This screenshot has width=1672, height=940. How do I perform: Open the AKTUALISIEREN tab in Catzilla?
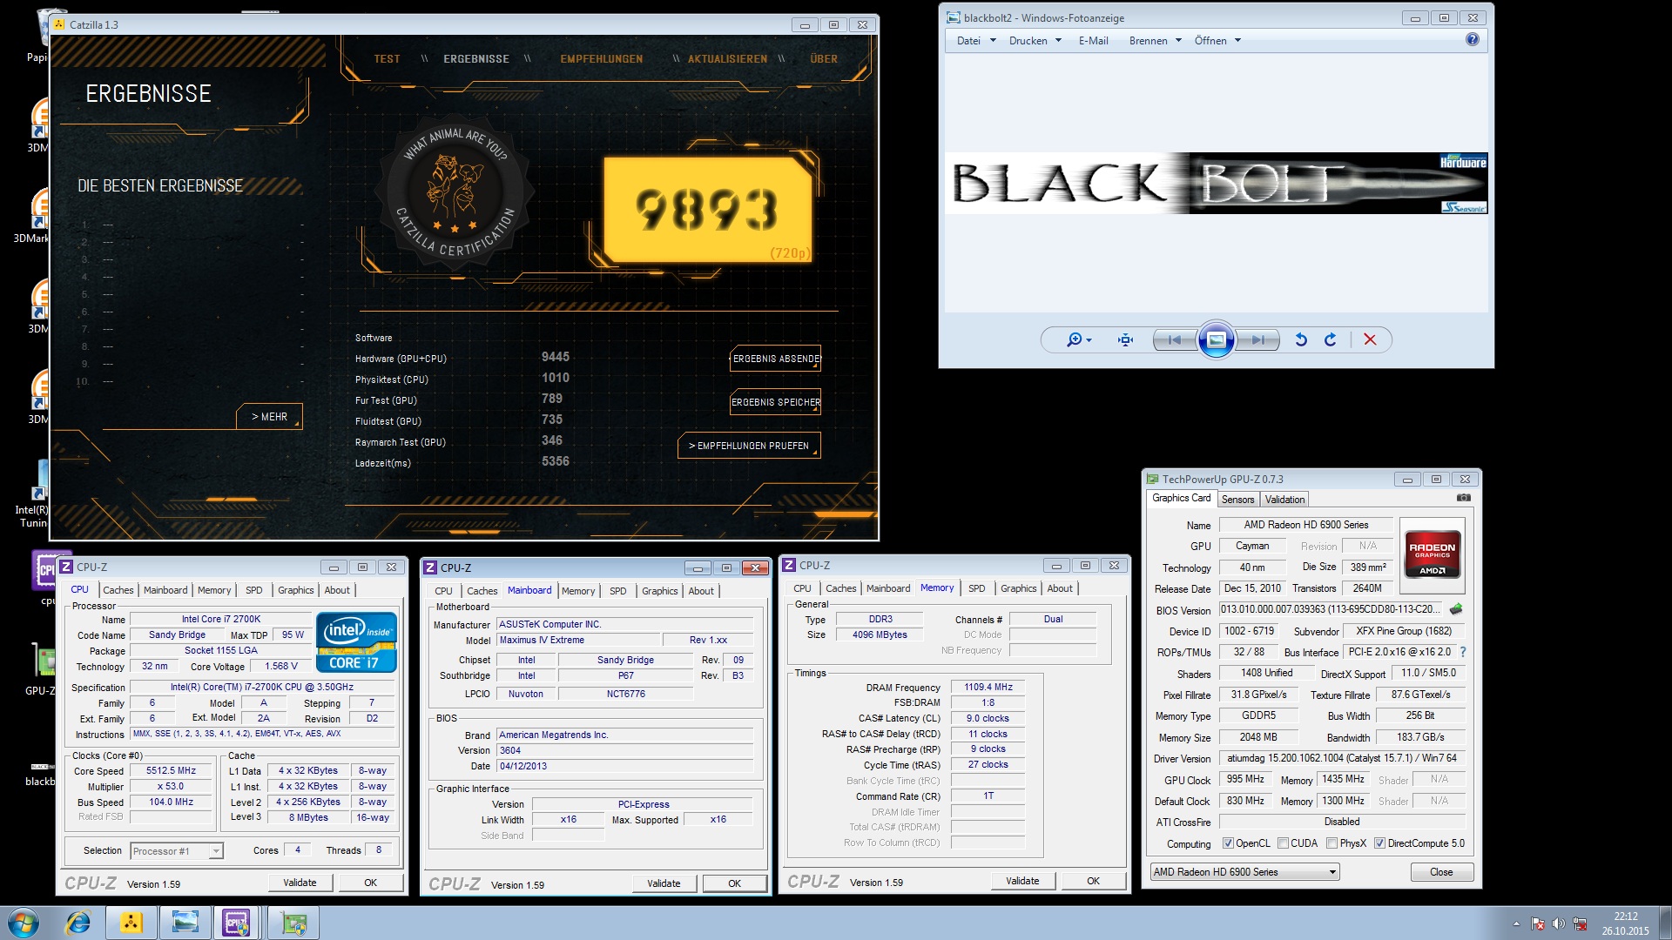727,59
